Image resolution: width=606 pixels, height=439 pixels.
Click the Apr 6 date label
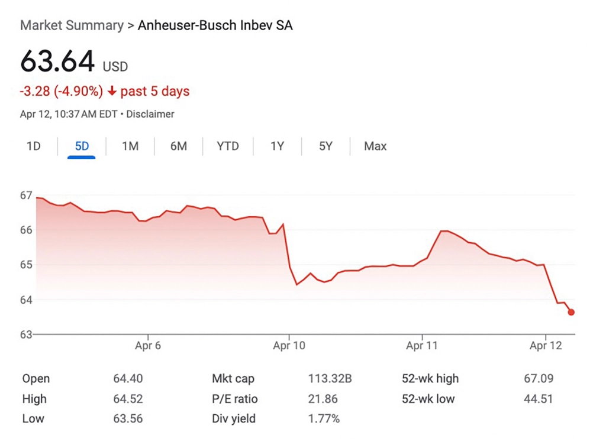click(x=147, y=346)
